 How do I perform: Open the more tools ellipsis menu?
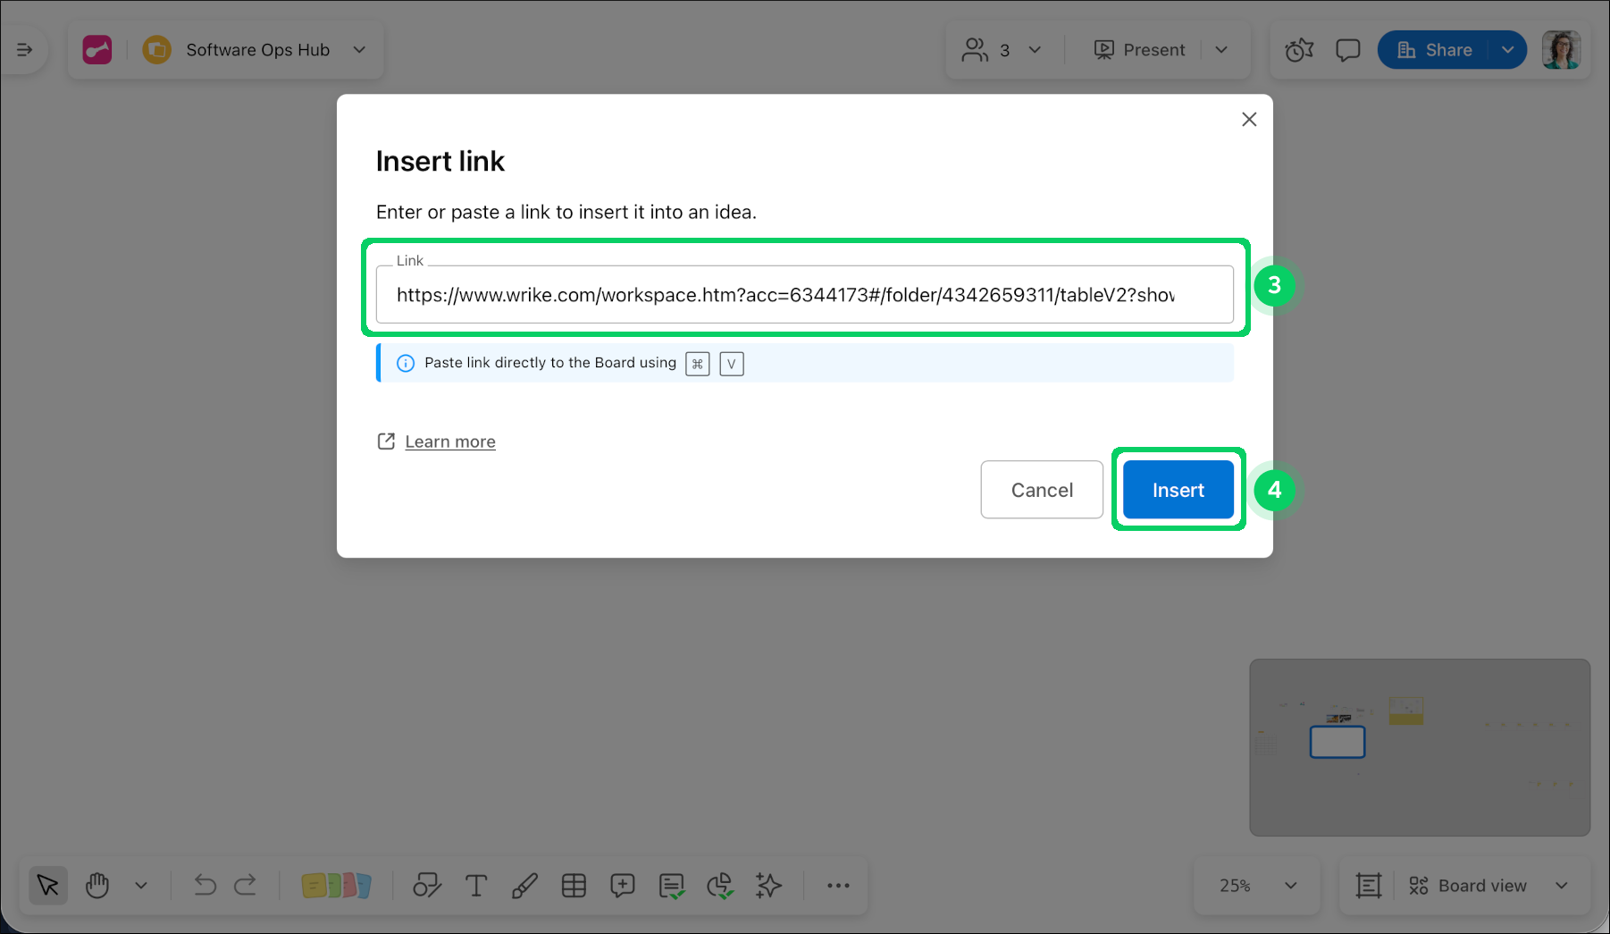pyautogui.click(x=838, y=886)
